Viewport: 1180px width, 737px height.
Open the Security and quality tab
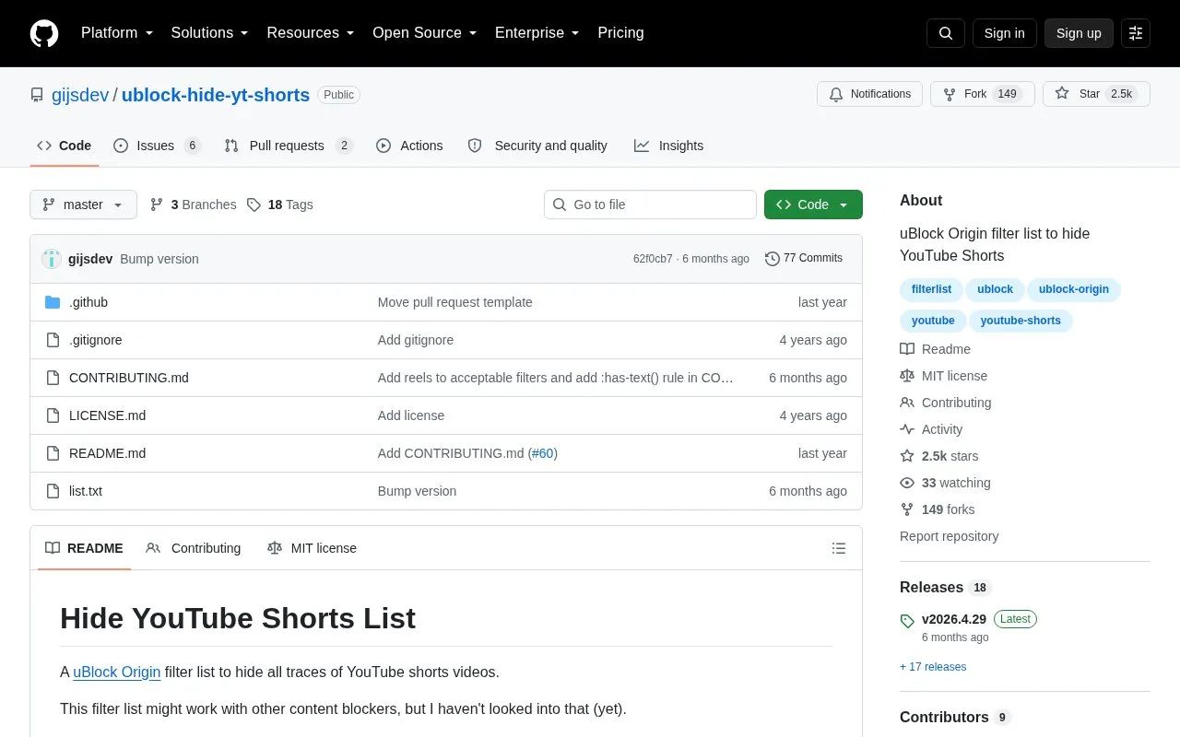coord(537,146)
